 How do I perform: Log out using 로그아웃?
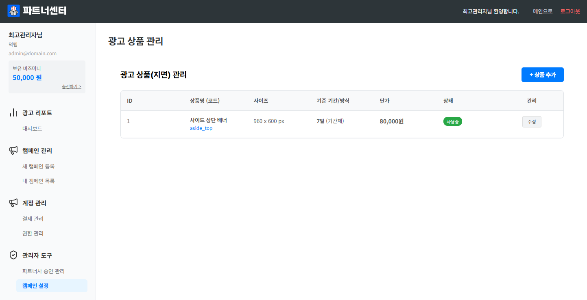570,11
